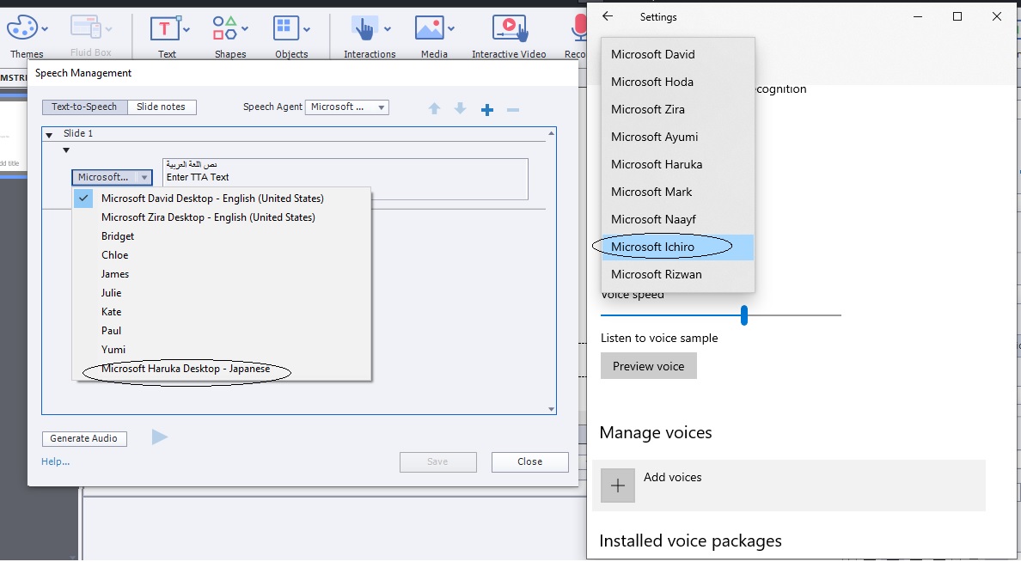Open the Themes toolbar icon
Viewport: 1021px width, 562px height.
pos(21,28)
